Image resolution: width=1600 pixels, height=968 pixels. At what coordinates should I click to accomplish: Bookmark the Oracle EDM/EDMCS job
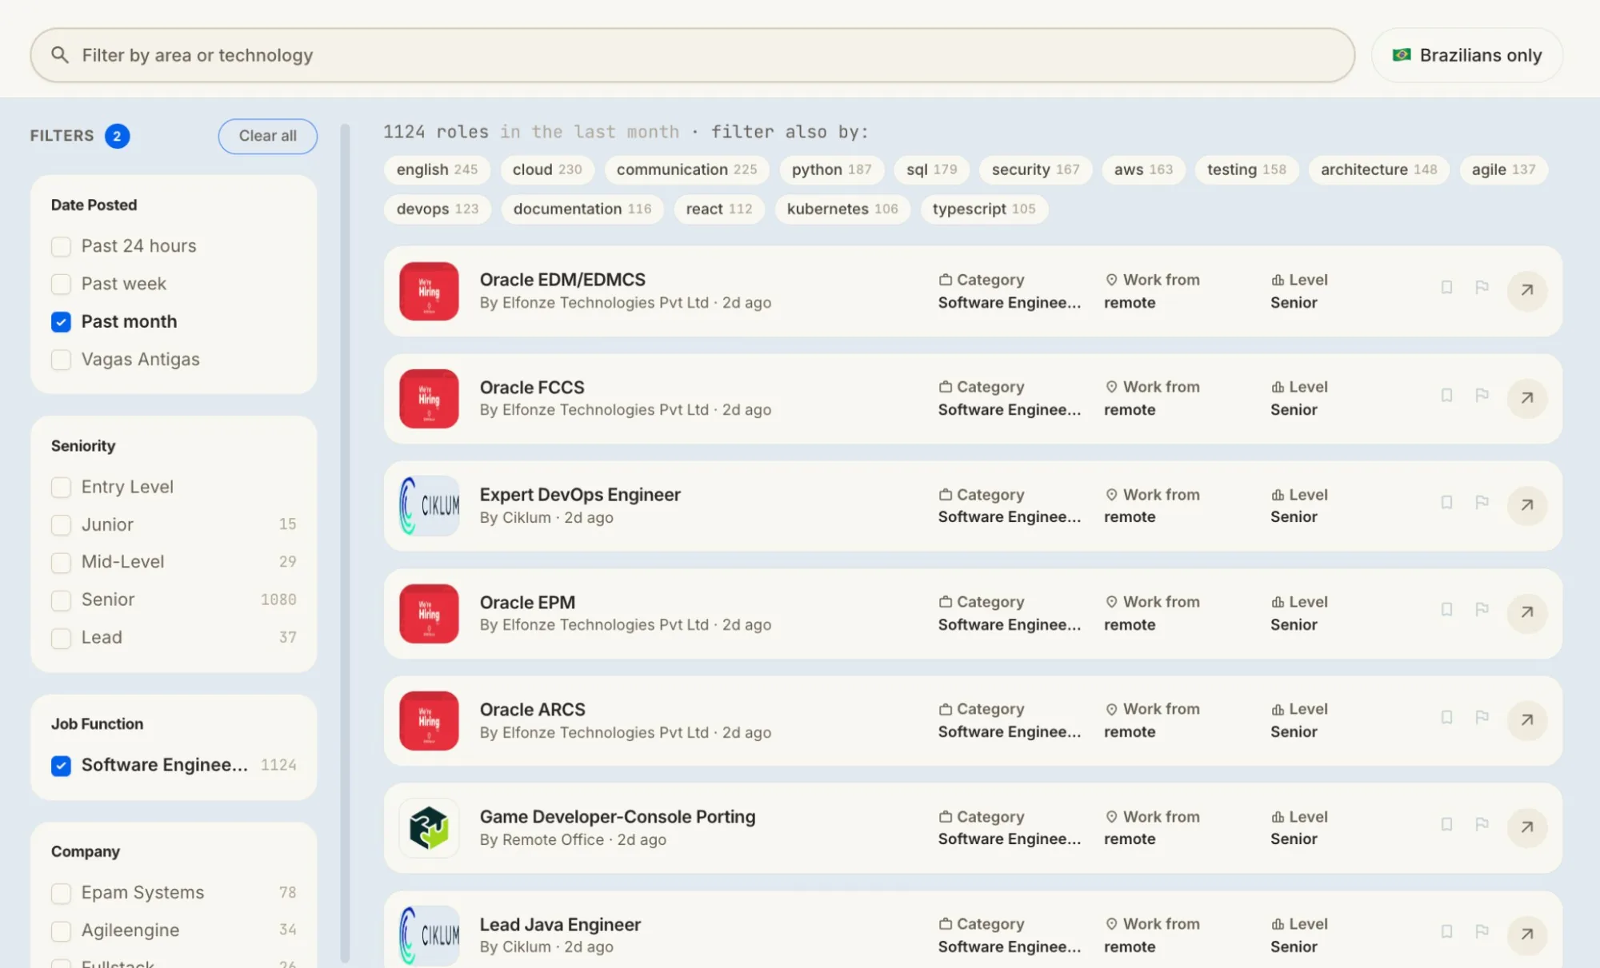1446,288
